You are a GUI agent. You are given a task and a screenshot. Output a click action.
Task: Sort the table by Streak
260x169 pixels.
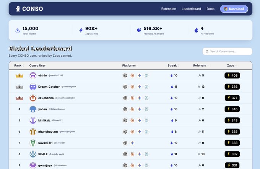(174, 66)
